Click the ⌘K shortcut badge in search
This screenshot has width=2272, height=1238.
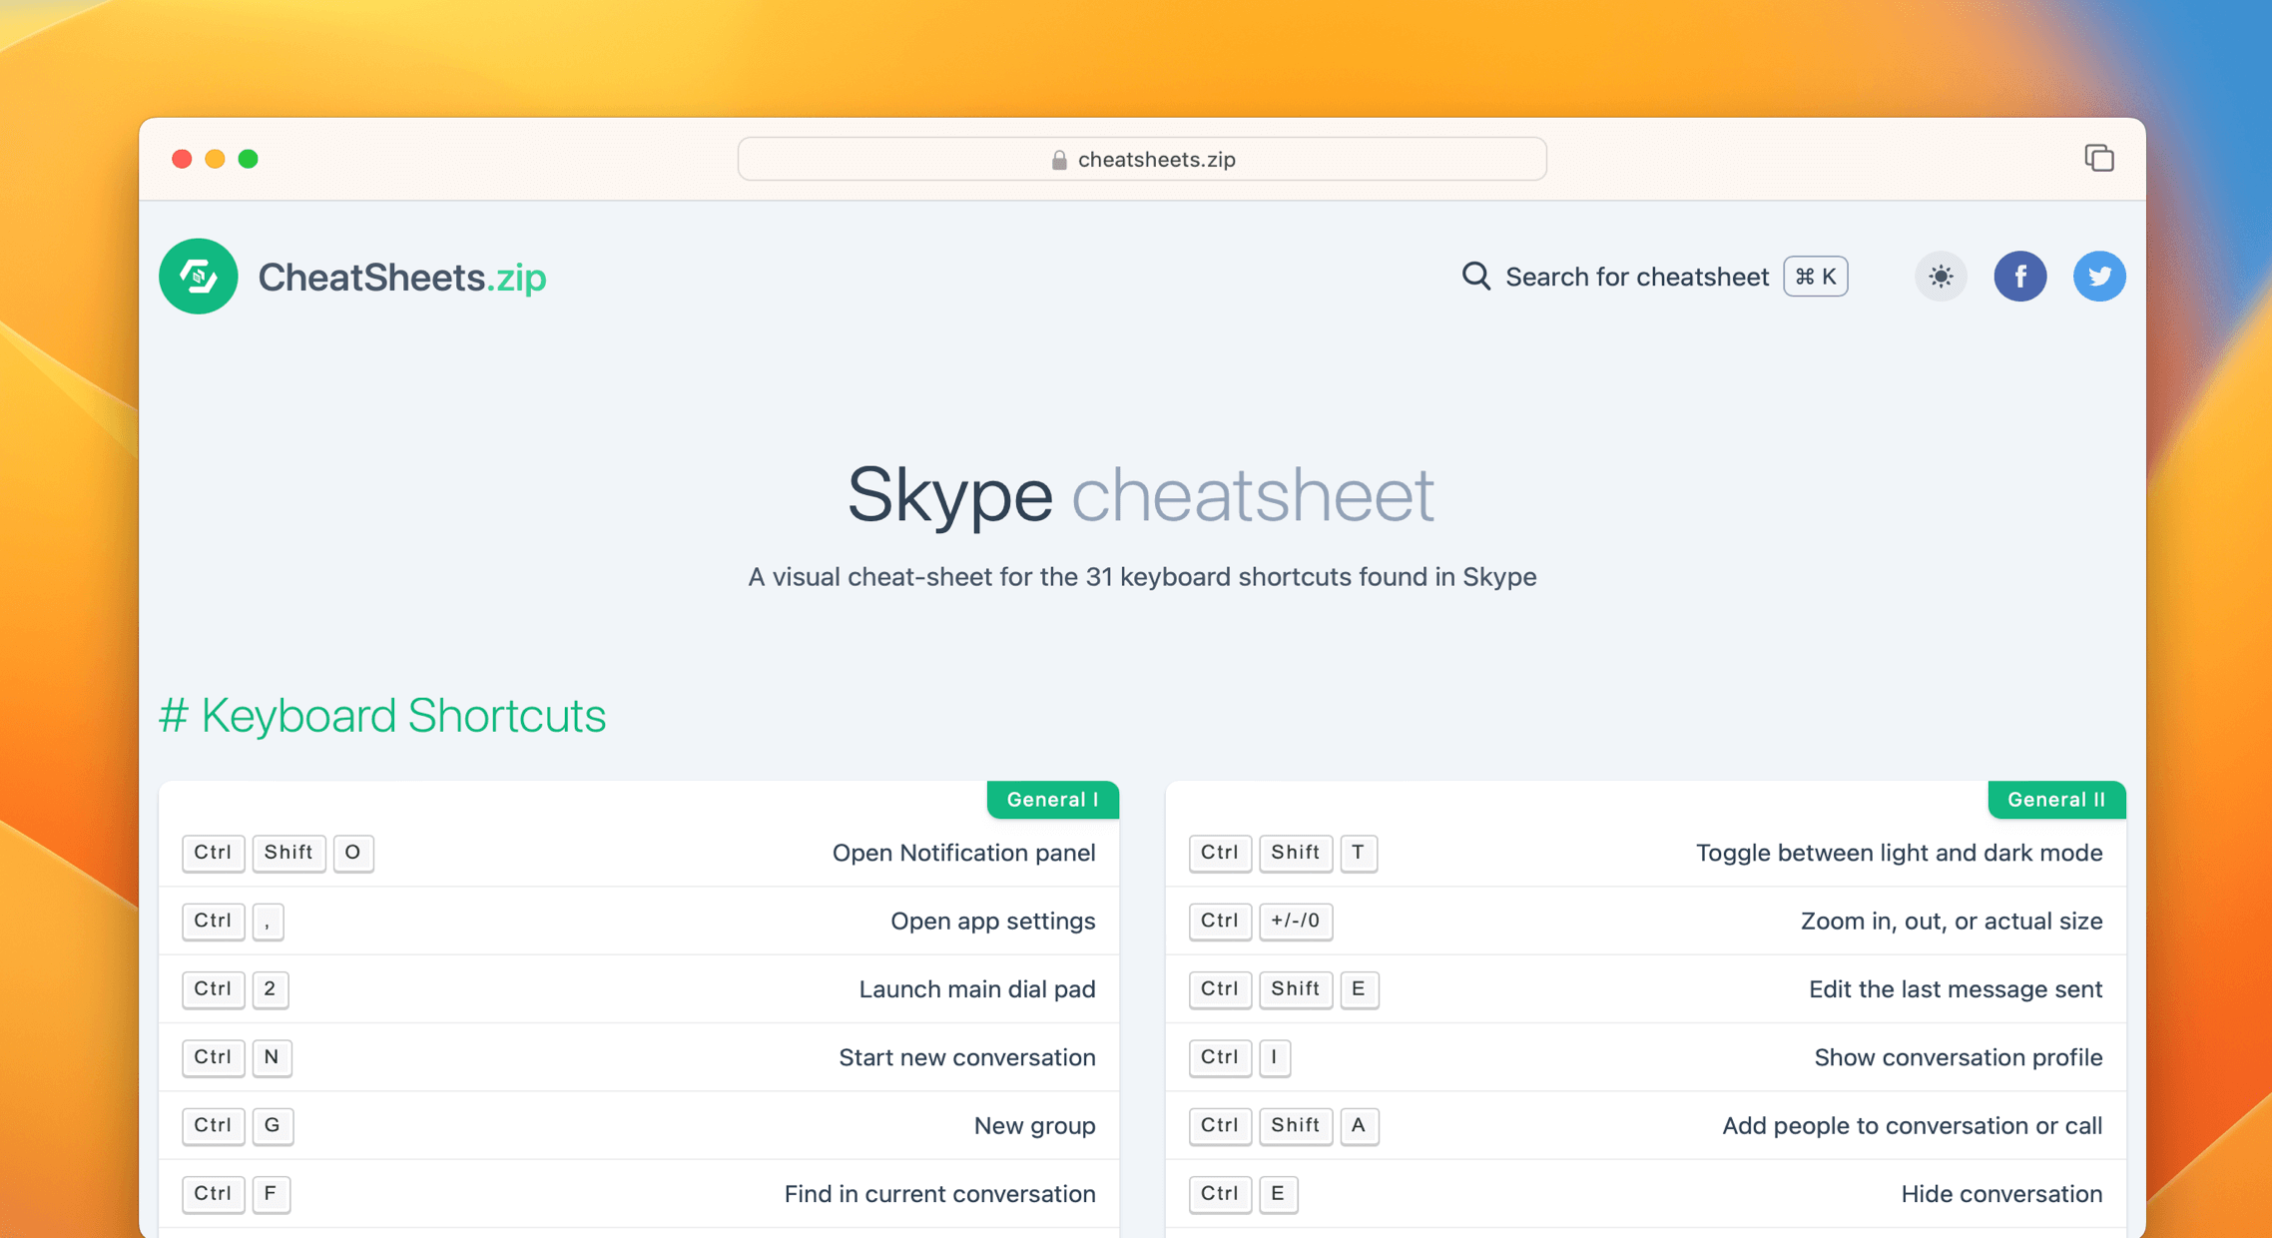click(1815, 277)
